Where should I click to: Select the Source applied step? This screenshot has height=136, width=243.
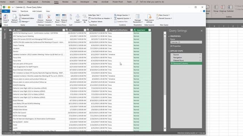pyautogui.click(x=186, y=54)
